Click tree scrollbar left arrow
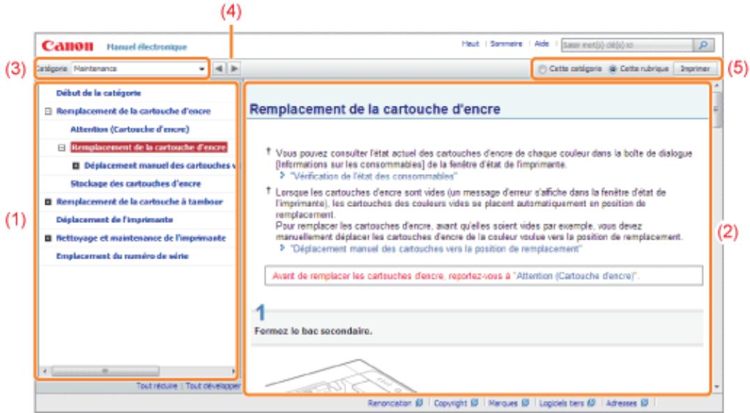 (45, 371)
